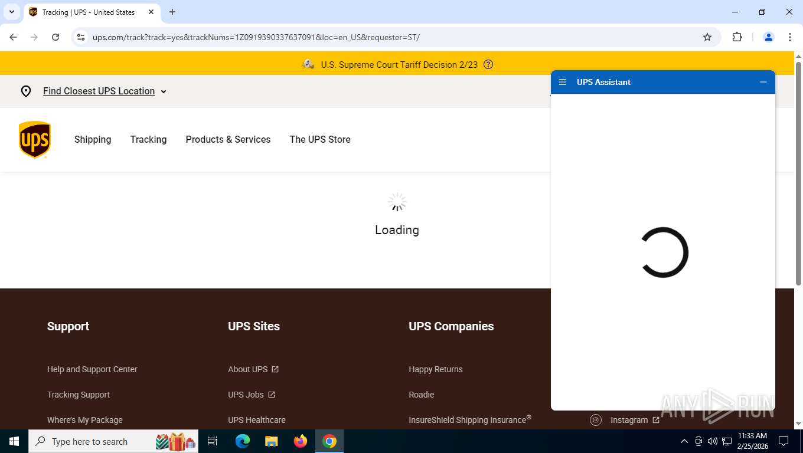Open volume control in system tray

[713, 441]
